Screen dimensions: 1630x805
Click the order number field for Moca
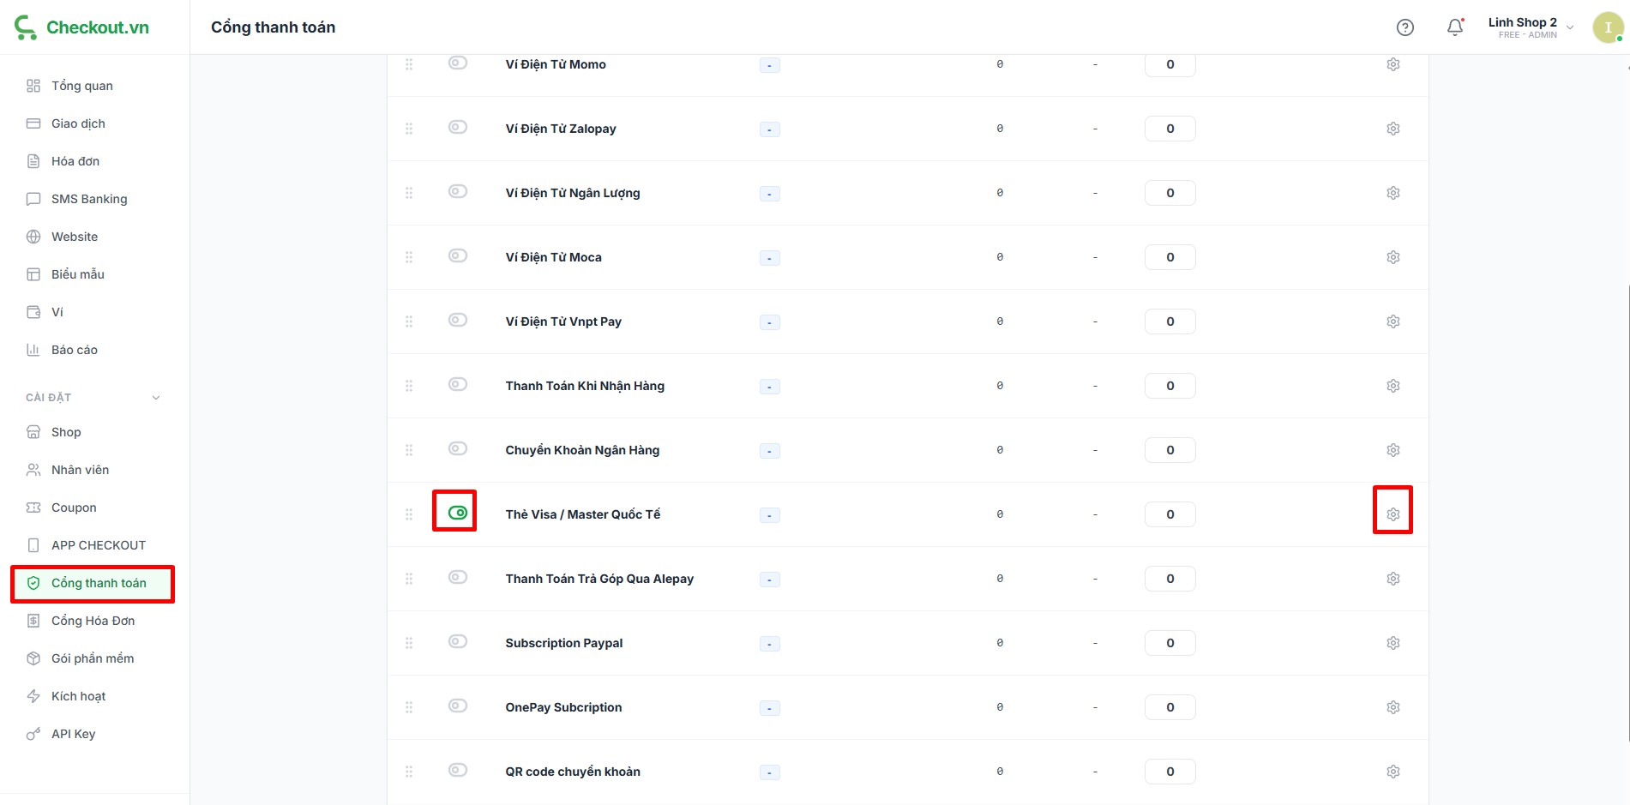tap(1170, 257)
